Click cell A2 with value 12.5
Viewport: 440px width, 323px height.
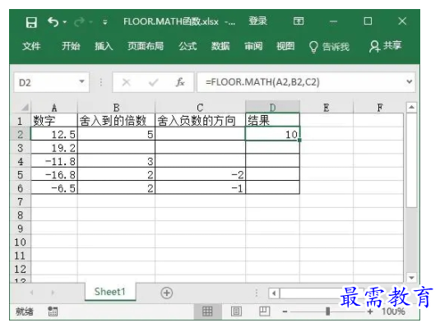(54, 134)
